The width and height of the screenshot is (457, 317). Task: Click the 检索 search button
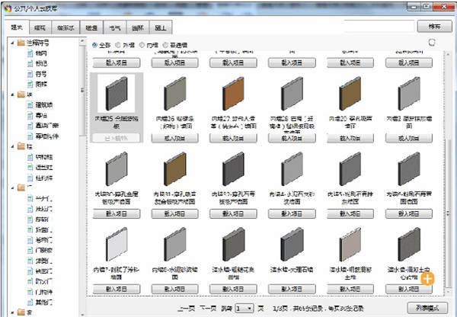[x=434, y=26]
